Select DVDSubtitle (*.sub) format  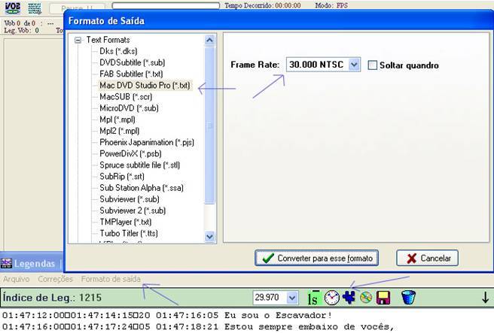133,62
